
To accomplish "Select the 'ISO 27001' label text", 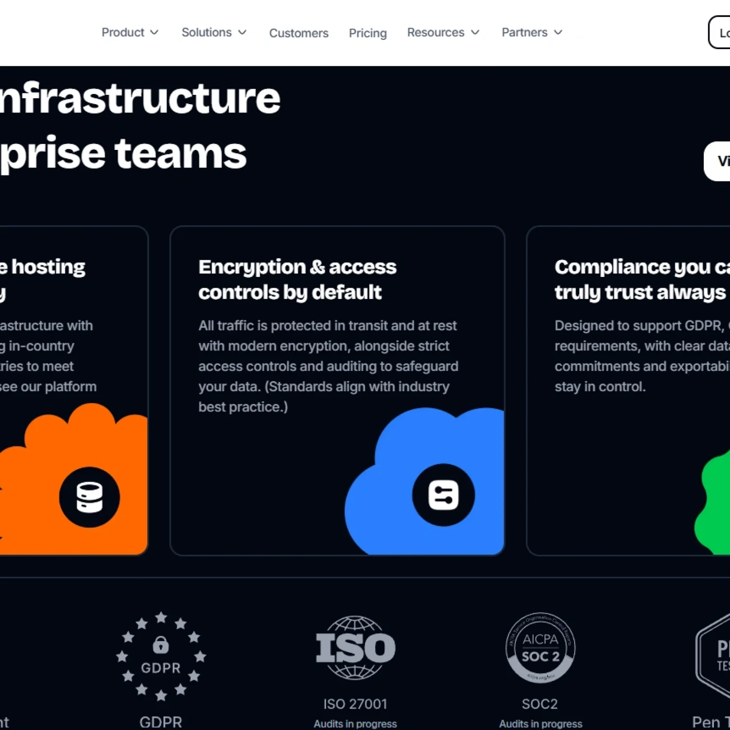I will pyautogui.click(x=355, y=704).
